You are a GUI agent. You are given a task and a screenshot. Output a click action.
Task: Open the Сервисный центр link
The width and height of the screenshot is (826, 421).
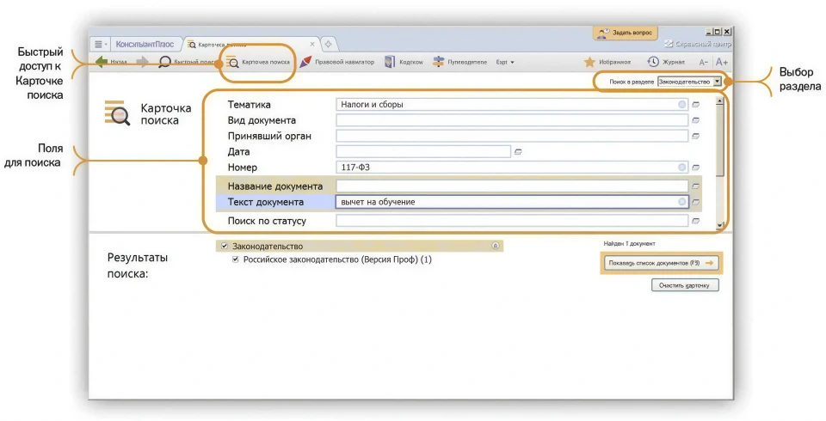pos(698,44)
